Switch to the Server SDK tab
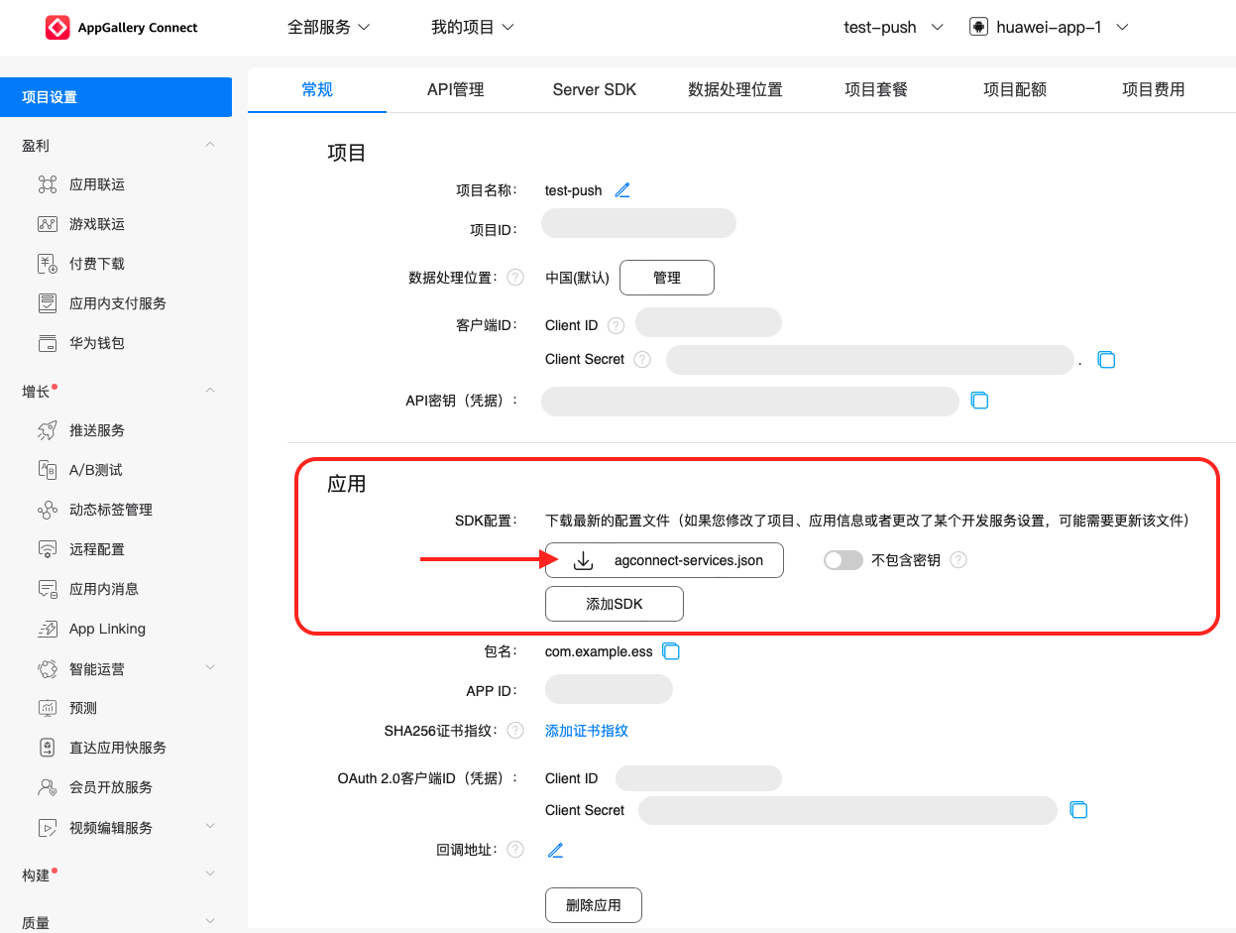 tap(595, 90)
